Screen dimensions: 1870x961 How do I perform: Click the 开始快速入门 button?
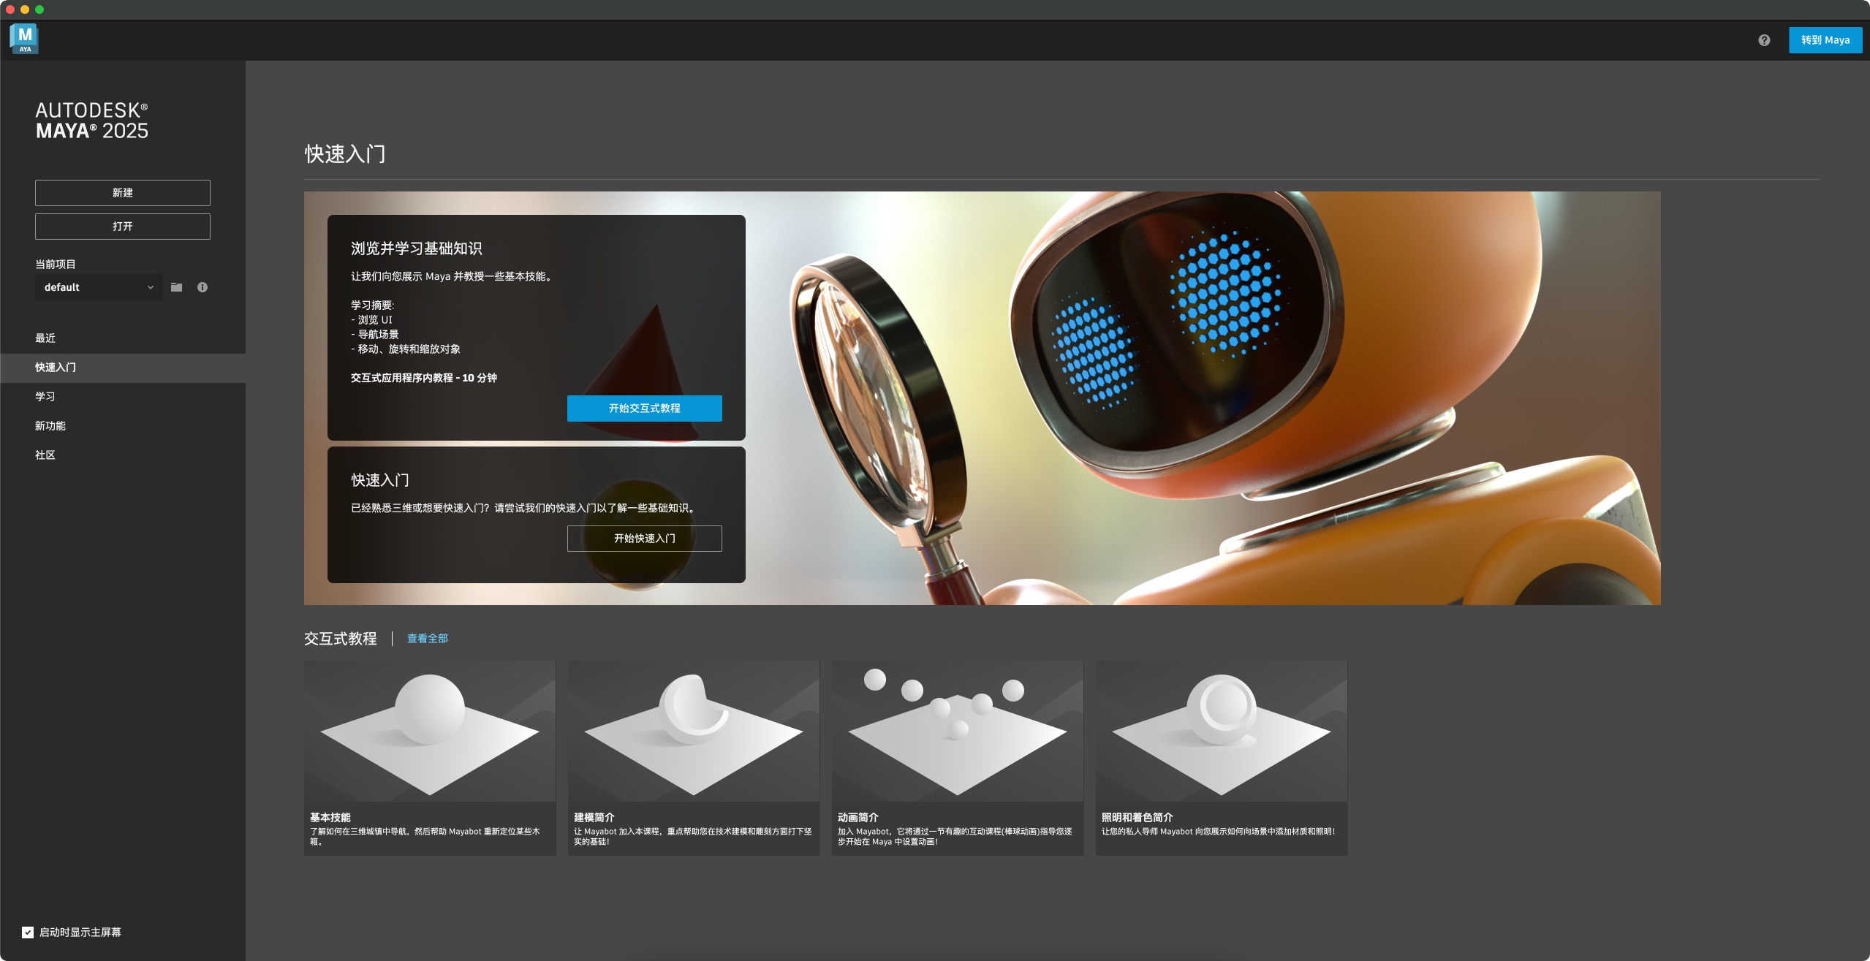click(x=644, y=539)
